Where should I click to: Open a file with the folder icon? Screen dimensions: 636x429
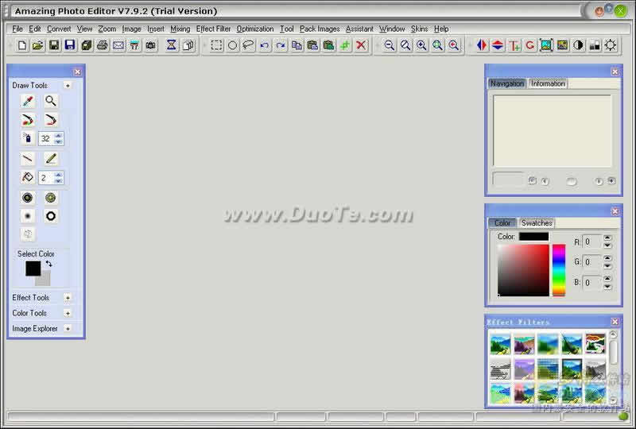click(x=37, y=45)
